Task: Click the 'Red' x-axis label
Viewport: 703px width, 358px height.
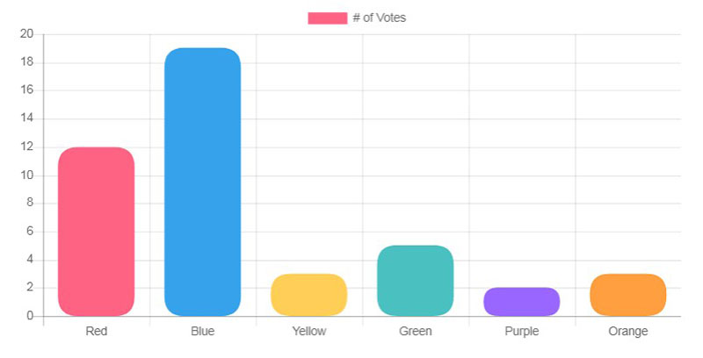Action: click(97, 331)
